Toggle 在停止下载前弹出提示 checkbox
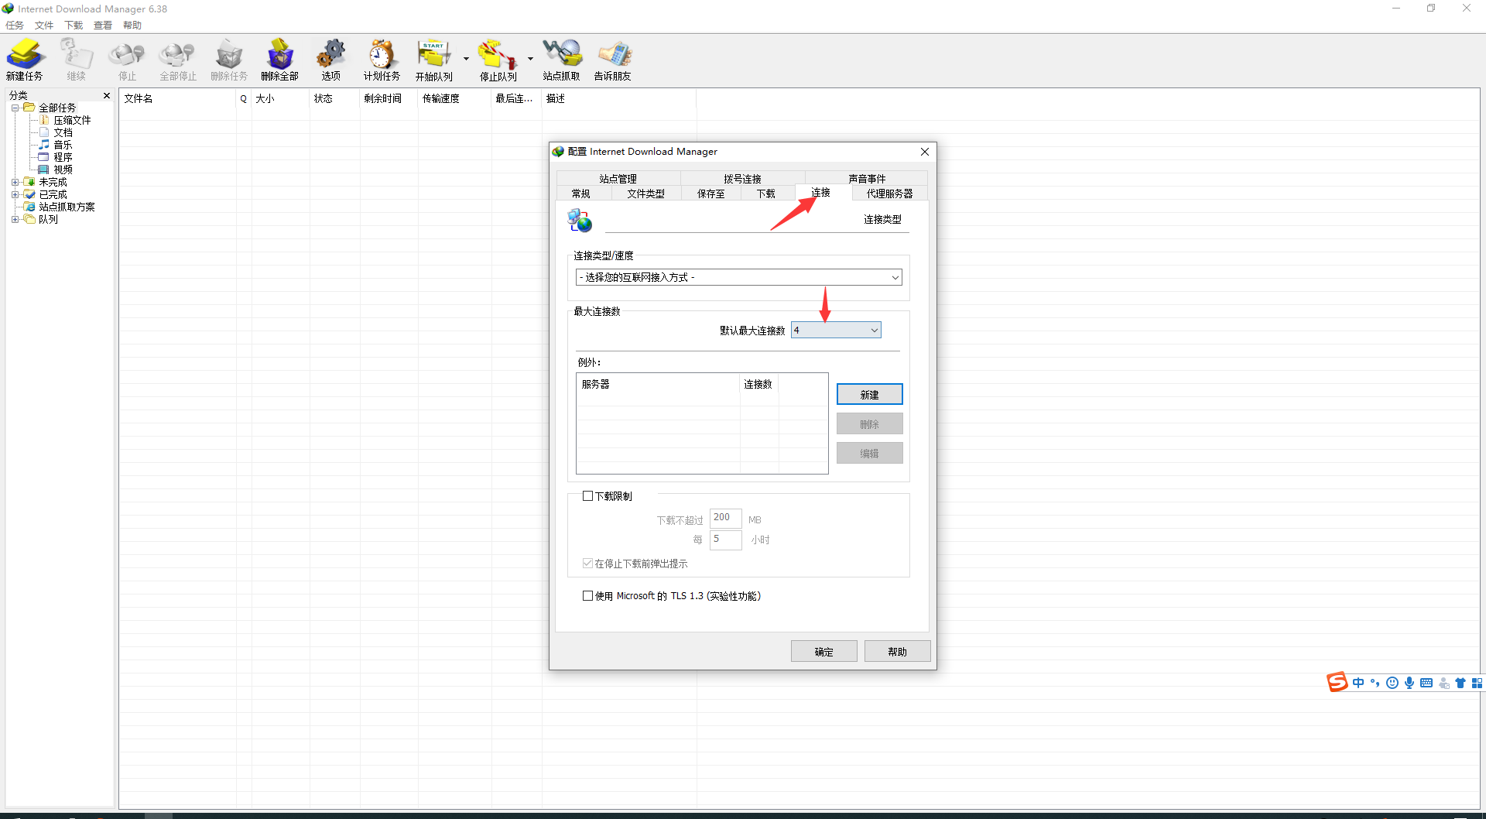1486x819 pixels. 588,564
